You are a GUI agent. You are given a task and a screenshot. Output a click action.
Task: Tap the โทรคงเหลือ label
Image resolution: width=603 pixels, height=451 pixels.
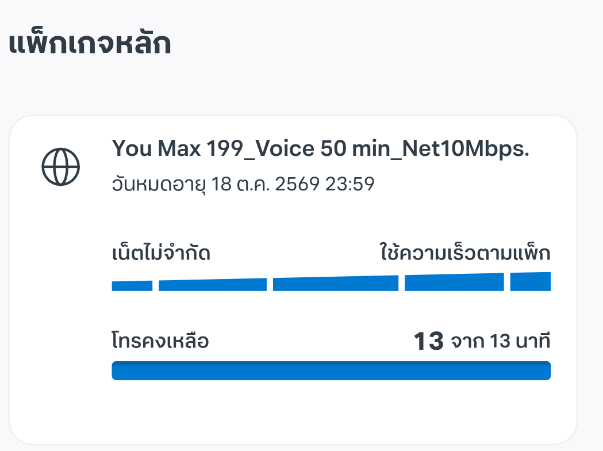tap(160, 342)
